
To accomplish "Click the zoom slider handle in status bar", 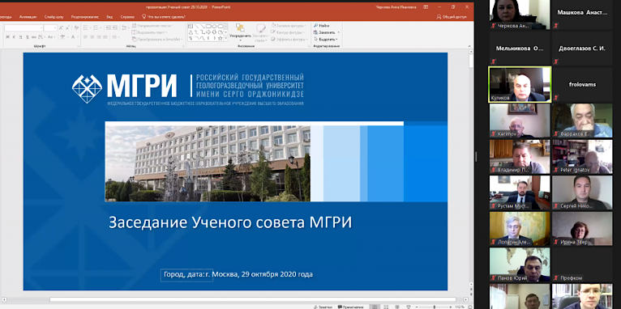I will pos(435,307).
